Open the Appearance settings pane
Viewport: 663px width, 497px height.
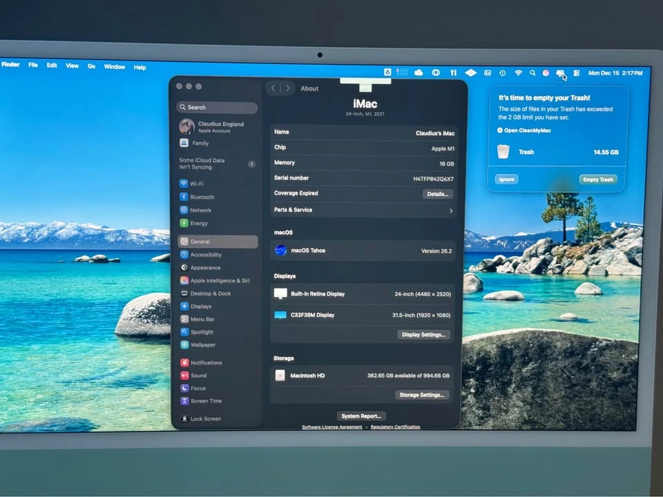[201, 268]
